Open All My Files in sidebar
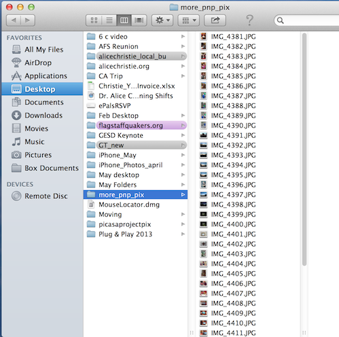339x337 pixels. [42, 50]
